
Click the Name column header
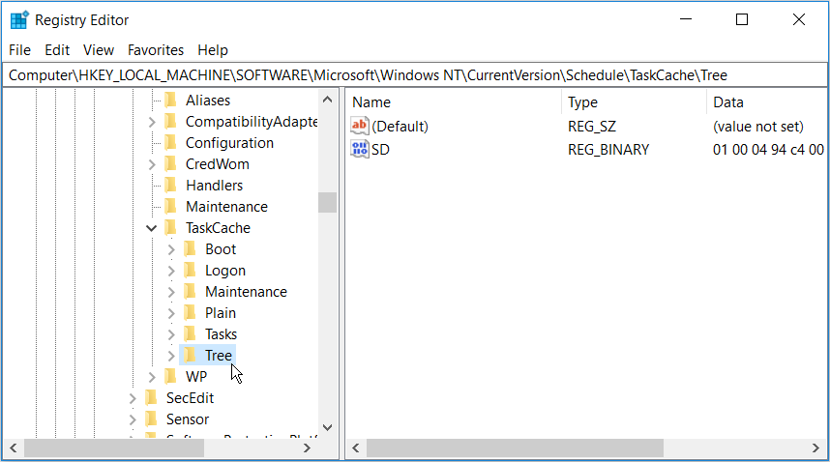(372, 102)
